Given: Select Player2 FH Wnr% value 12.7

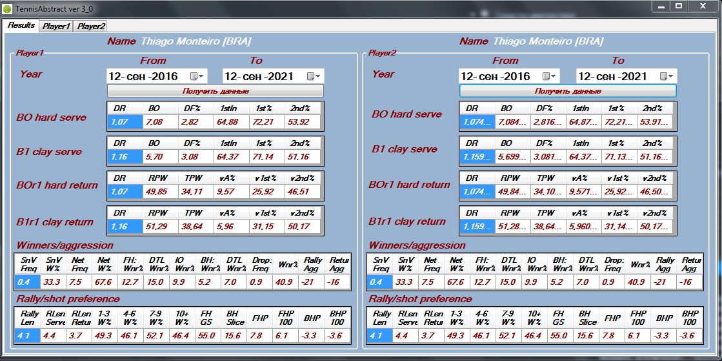Looking at the screenshot, I should click(483, 282).
